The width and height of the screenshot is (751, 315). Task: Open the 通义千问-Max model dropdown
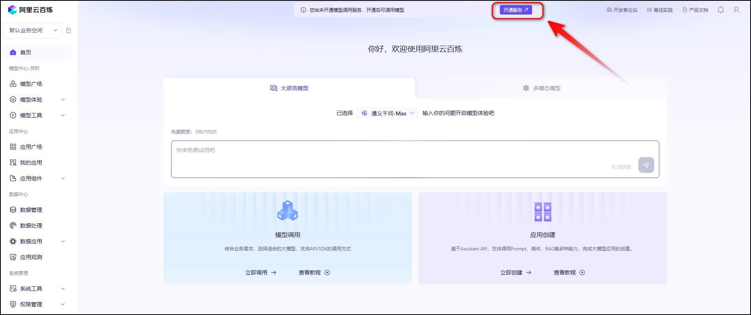(388, 113)
